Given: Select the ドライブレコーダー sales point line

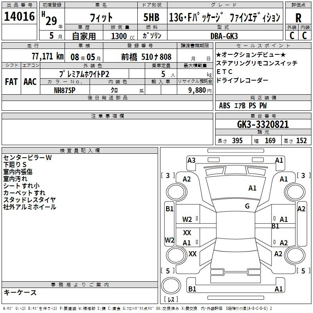Looking at the screenshot, I should [242, 80].
